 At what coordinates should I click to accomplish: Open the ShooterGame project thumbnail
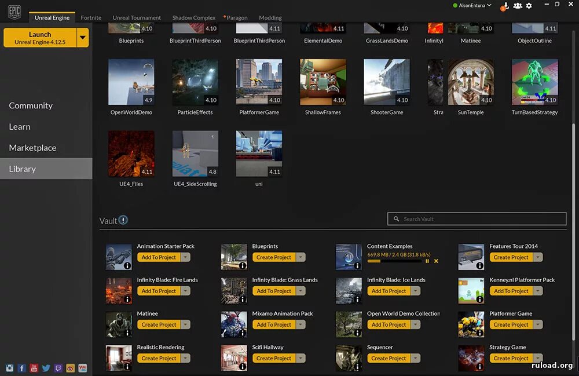pyautogui.click(x=387, y=82)
